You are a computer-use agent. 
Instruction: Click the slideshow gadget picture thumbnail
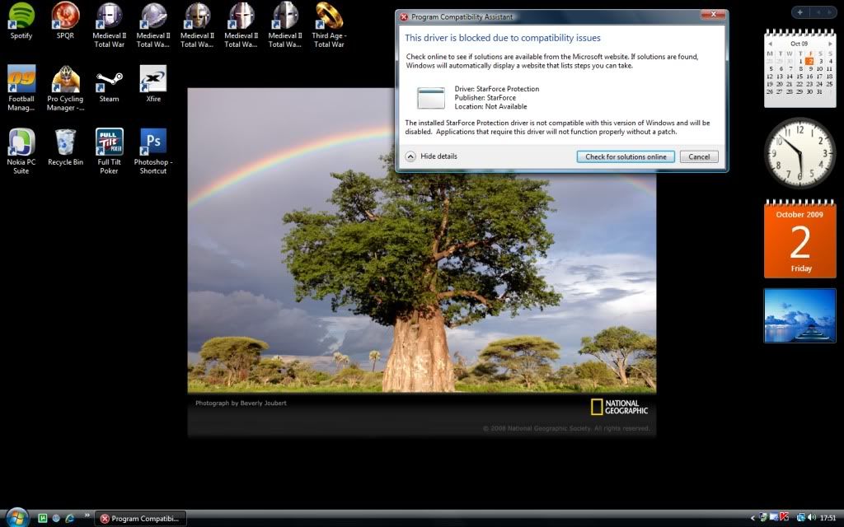[x=799, y=315]
